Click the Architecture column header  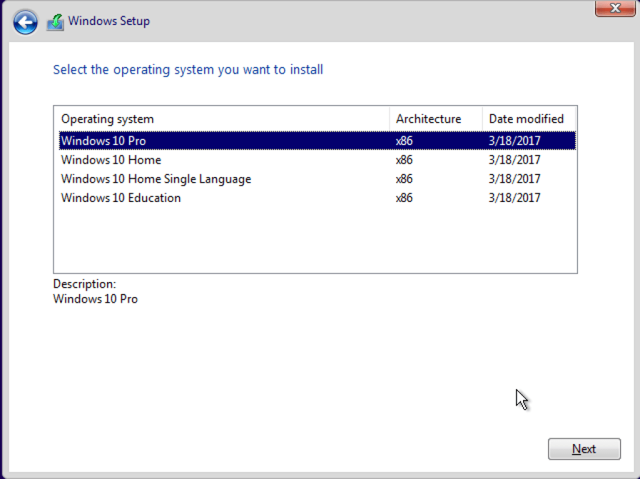(x=429, y=119)
